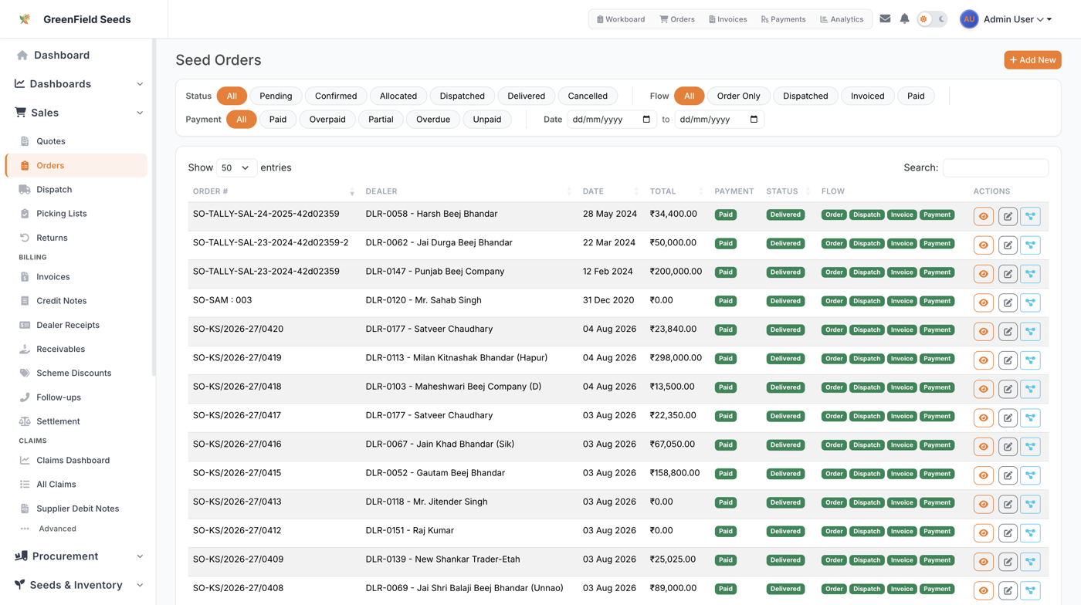Viewport: 1081px width, 605px height.
Task: View order SO-KS/2026-27/0417 with eye icon
Action: 983,418
